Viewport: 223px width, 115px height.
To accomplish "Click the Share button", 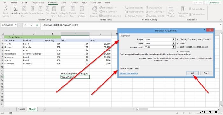I will pos(198,3).
